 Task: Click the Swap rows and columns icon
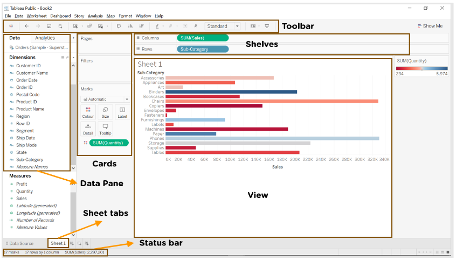pyautogui.click(x=119, y=26)
